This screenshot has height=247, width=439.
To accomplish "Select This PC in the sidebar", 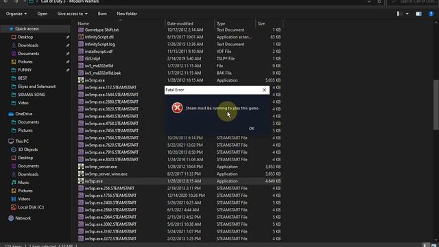I will click(x=22, y=141).
